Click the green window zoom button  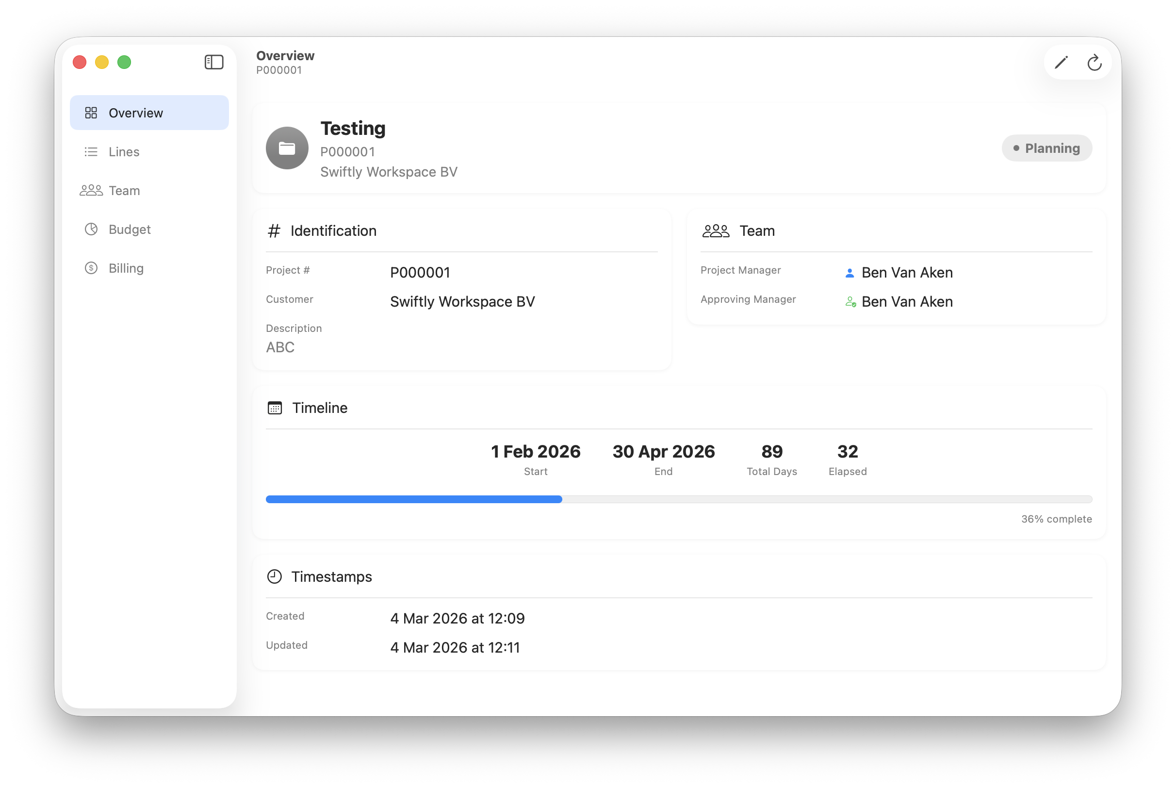click(x=124, y=62)
